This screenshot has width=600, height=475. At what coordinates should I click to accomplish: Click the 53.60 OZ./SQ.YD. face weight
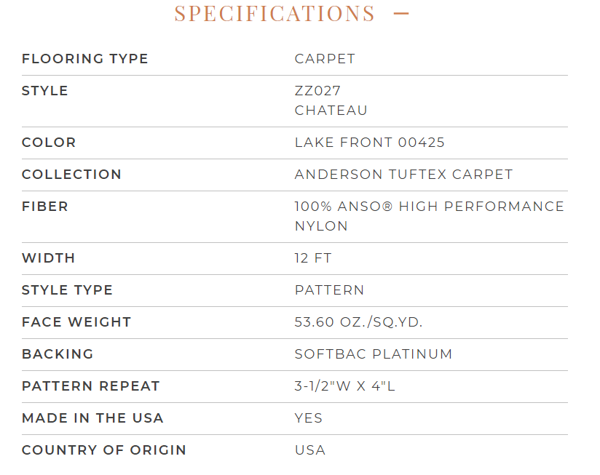[358, 322]
